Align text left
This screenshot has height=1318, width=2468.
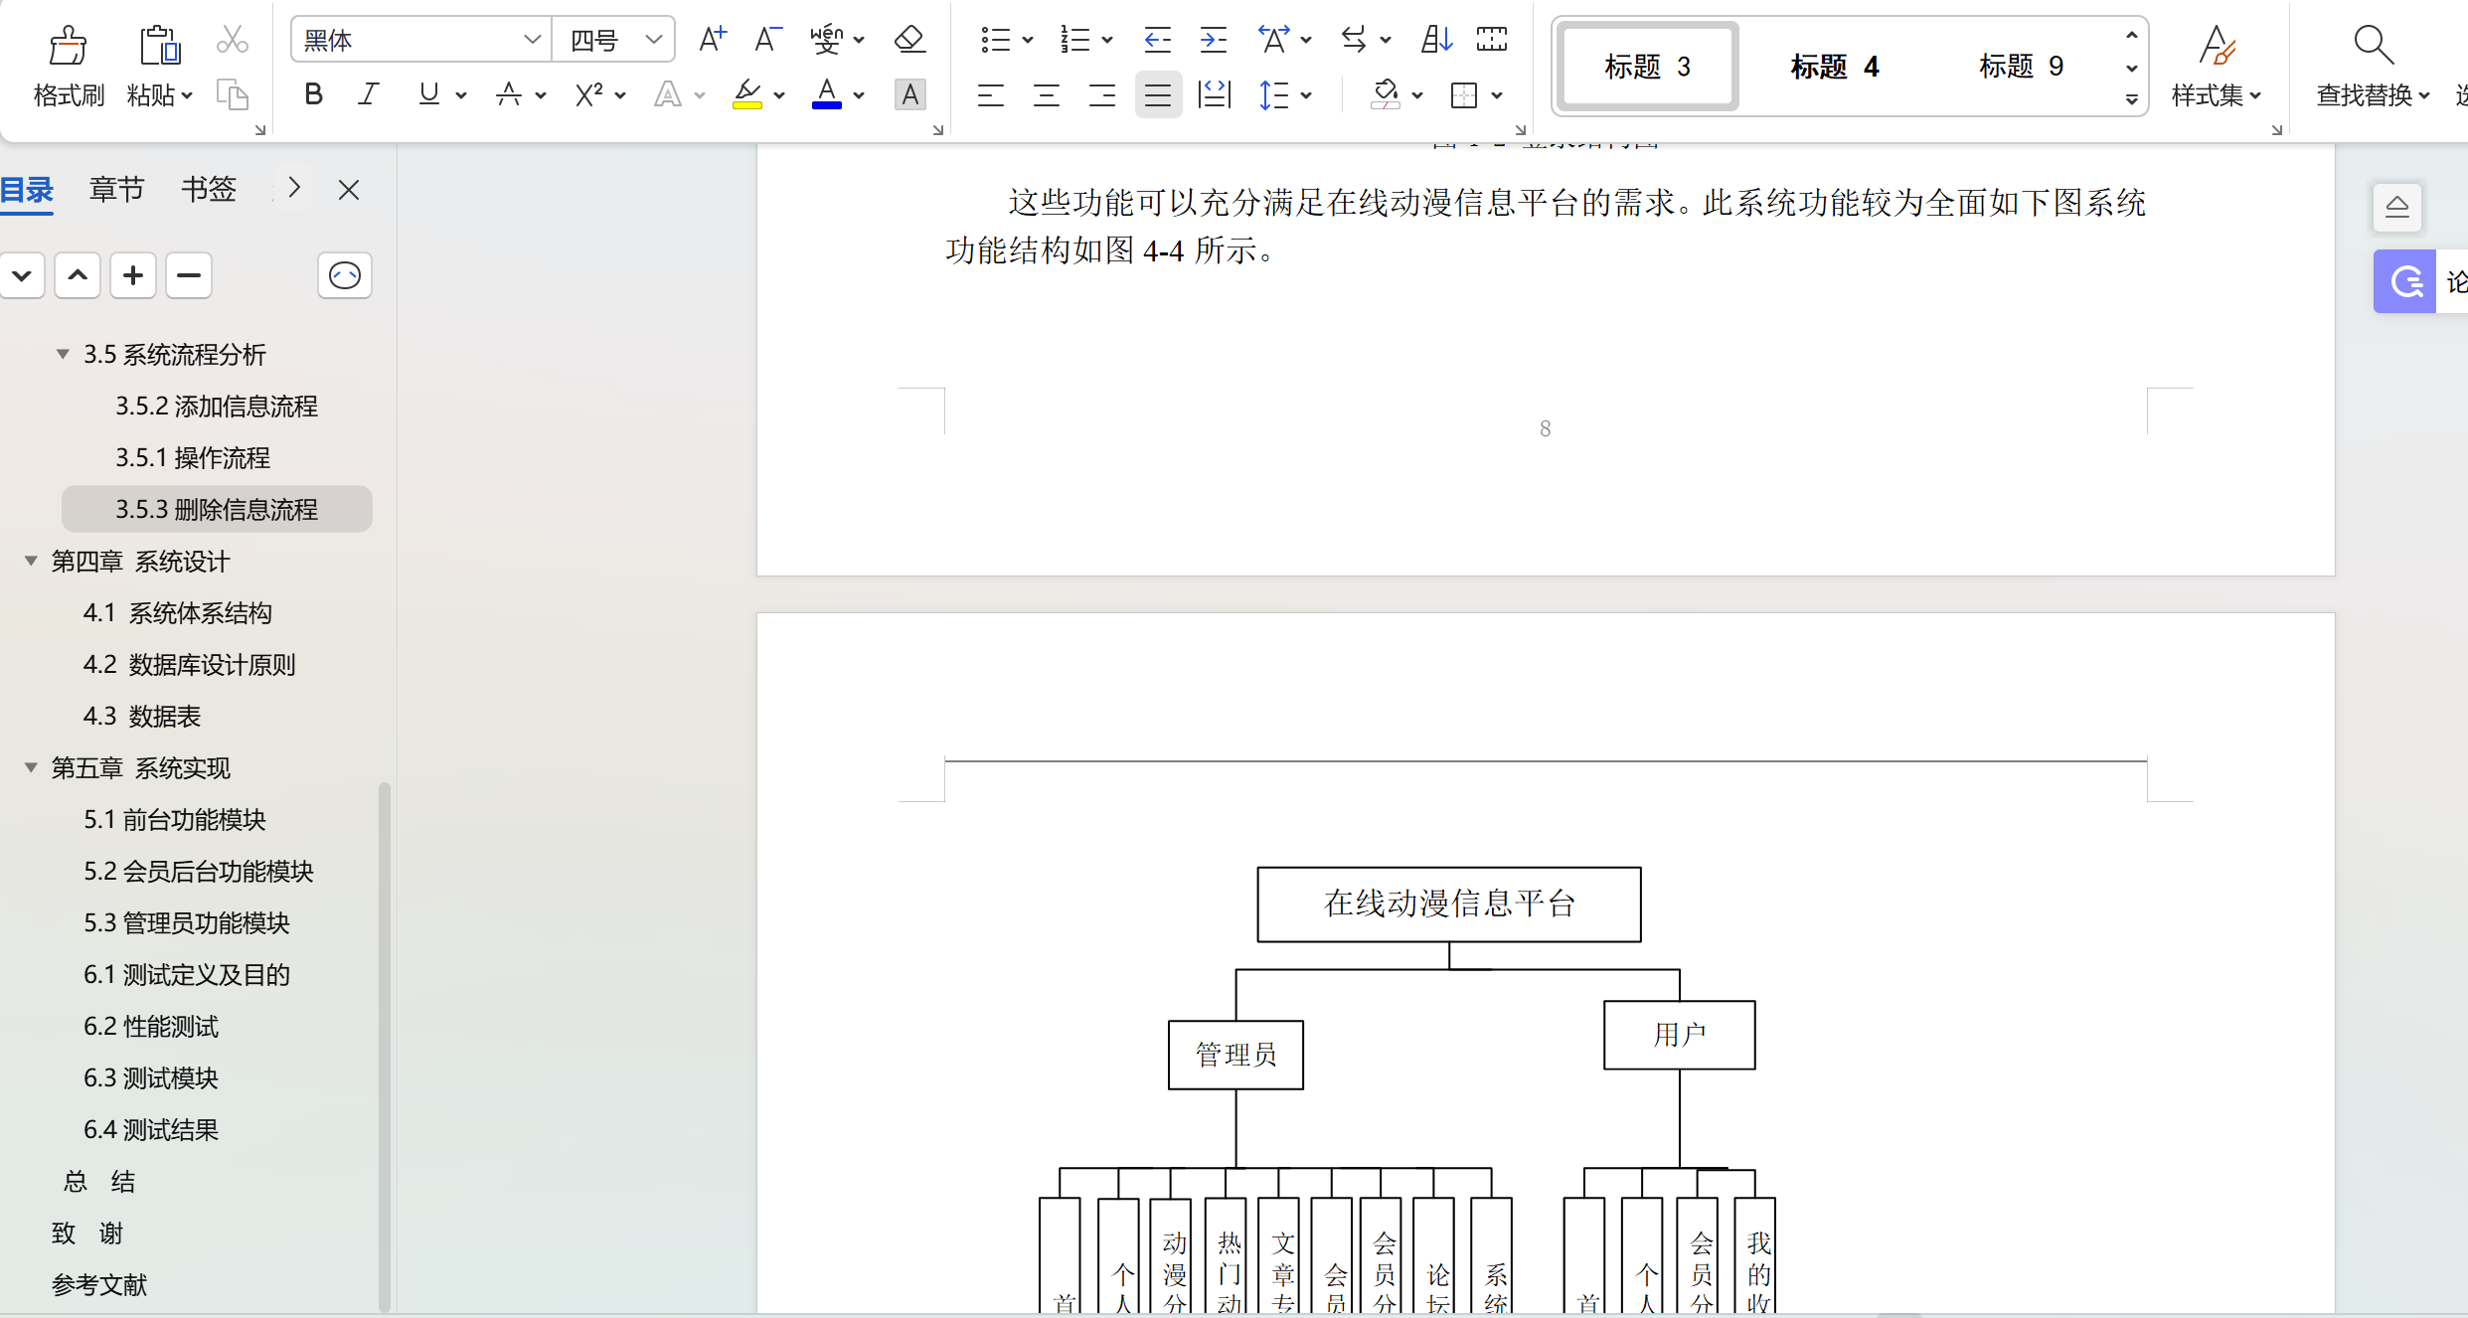pos(991,95)
